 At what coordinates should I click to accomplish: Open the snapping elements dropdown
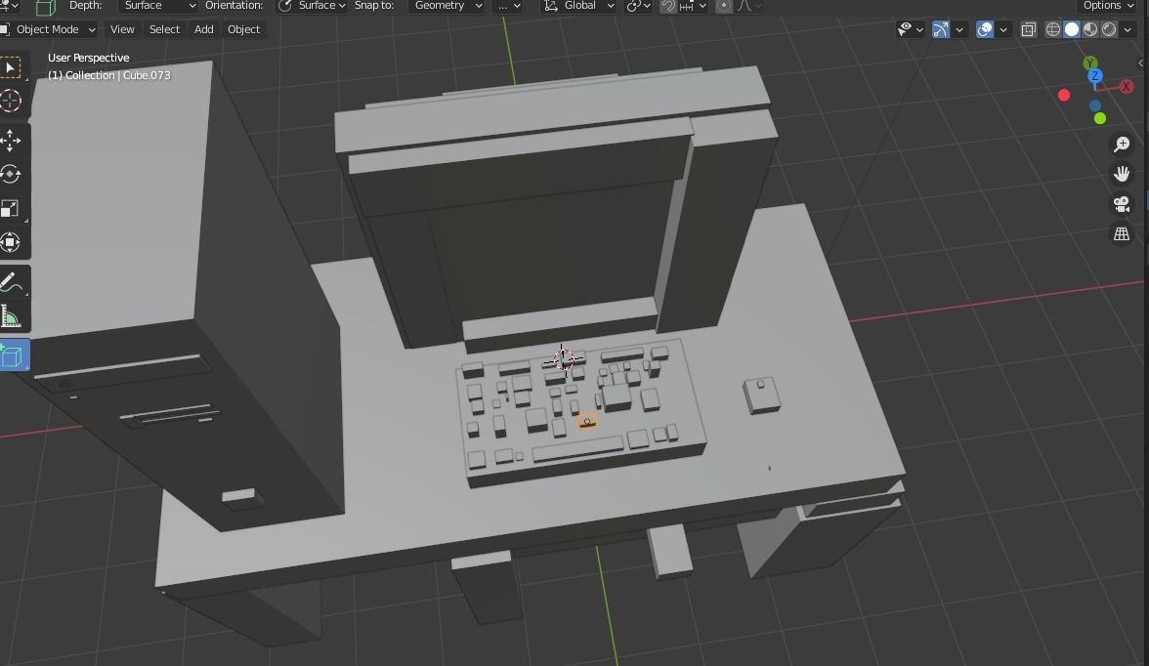[x=694, y=6]
